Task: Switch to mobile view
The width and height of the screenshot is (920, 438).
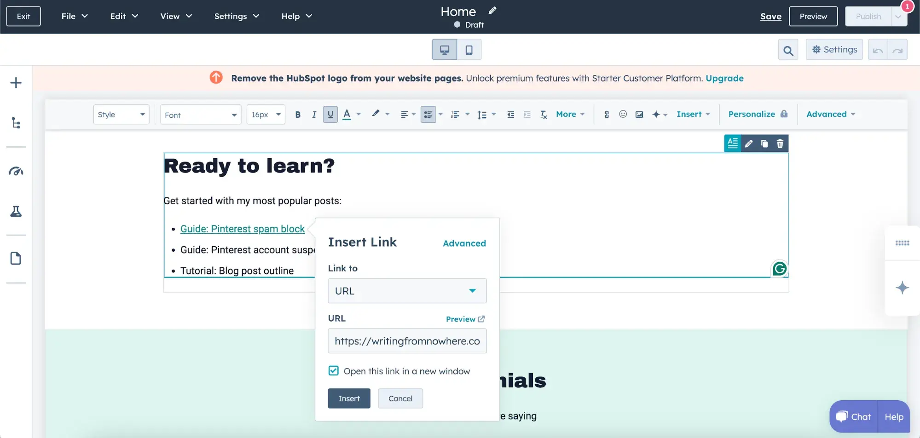Action: click(x=469, y=50)
